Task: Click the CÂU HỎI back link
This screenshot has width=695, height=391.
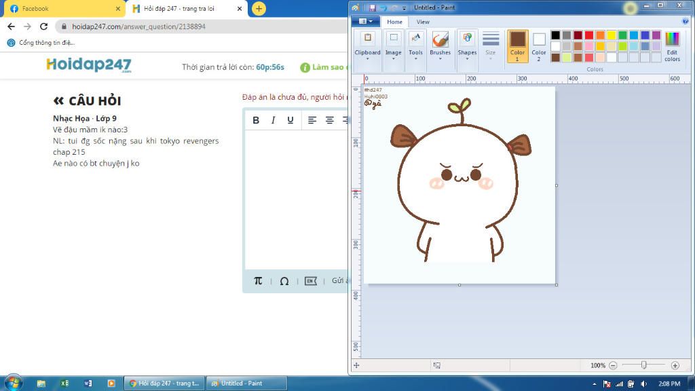Action: (x=87, y=101)
